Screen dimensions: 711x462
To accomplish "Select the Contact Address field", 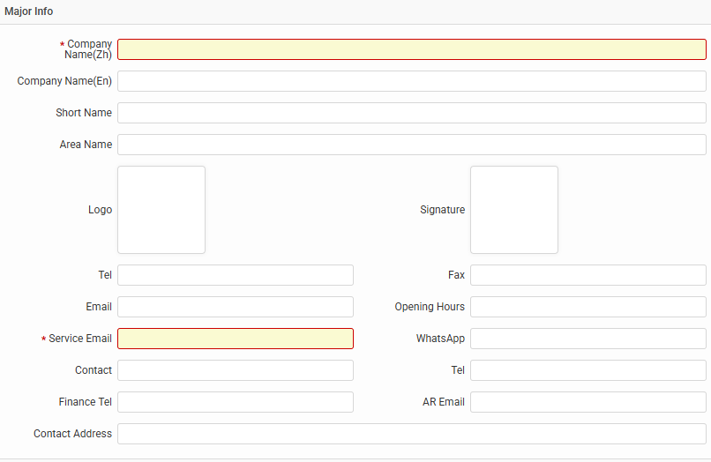I will coord(411,434).
